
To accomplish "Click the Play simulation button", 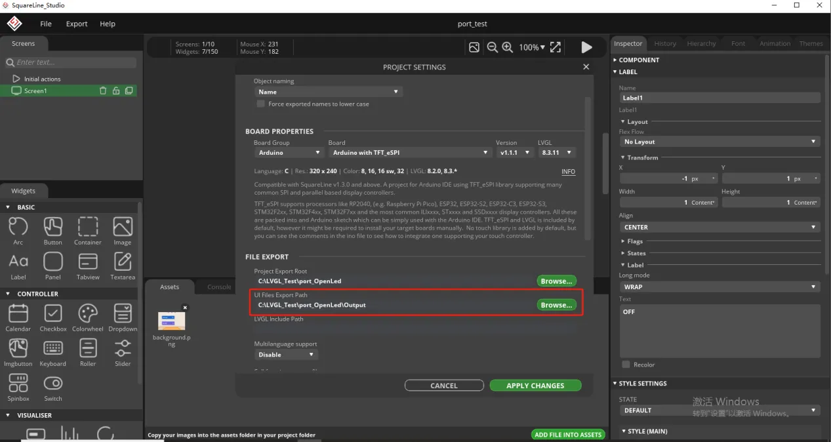I will [x=586, y=47].
